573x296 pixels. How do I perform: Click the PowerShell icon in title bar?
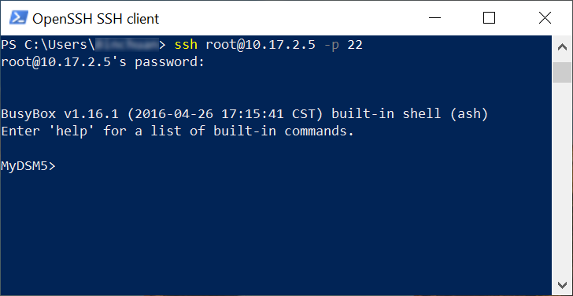click(18, 17)
